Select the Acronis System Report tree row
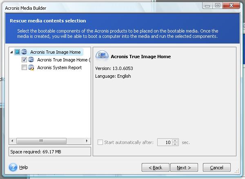Screen dimensions: 245x179 click(x=60, y=68)
